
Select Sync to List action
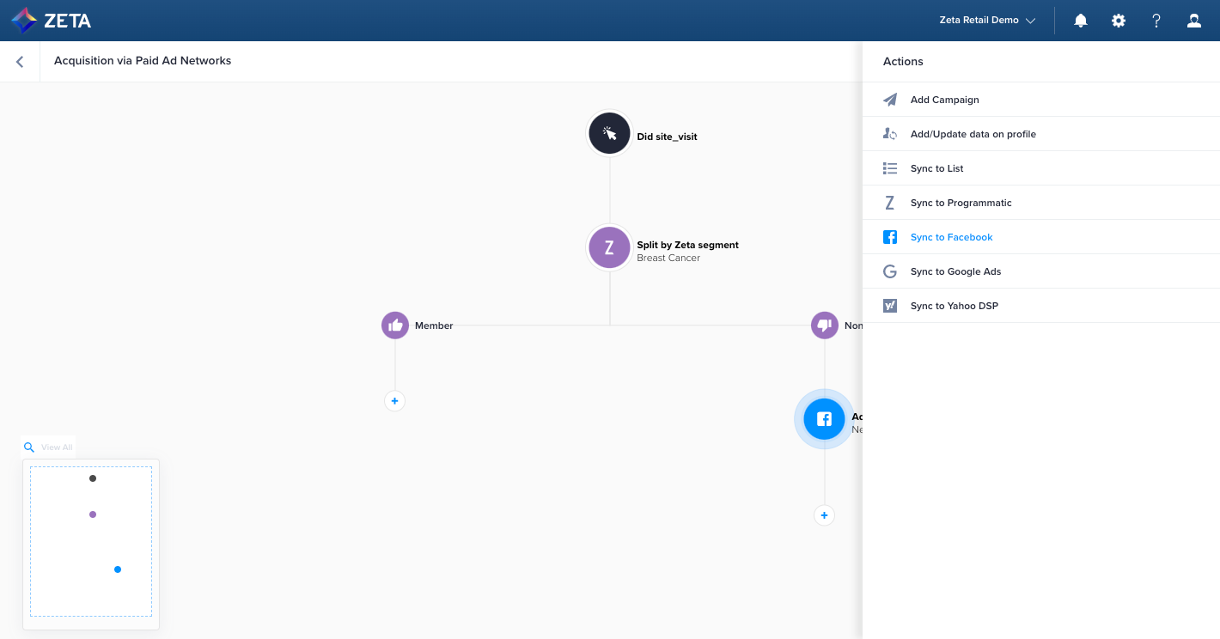(936, 168)
